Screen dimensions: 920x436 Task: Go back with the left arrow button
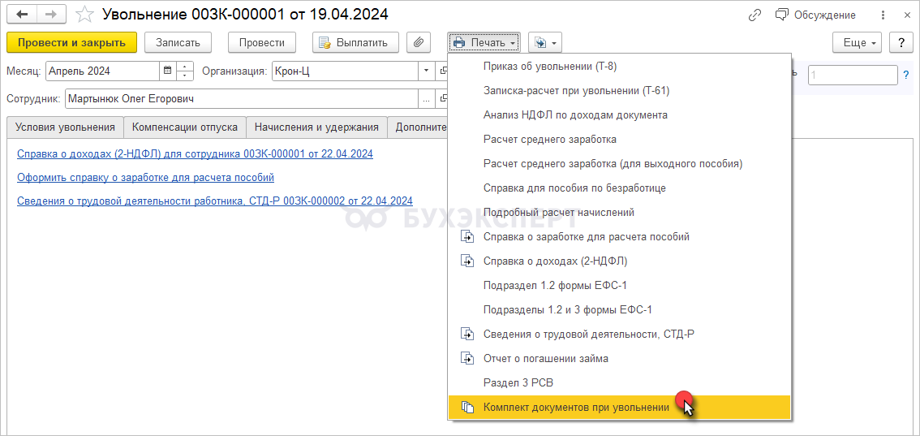24,14
